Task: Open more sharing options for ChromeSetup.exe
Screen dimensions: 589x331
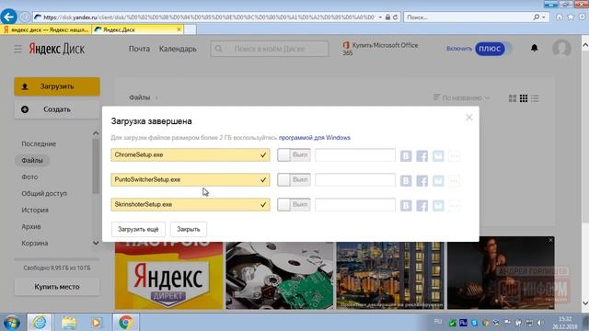Action: (454, 155)
